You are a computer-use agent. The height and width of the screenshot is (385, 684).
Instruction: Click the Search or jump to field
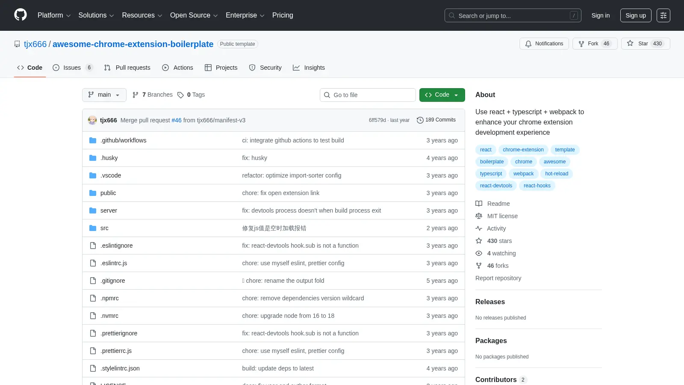pos(513,15)
